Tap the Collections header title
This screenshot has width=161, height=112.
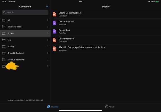pos(25,6)
